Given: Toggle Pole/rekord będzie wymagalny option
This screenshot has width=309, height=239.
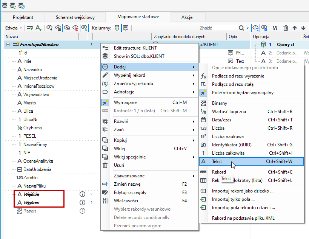Looking at the screenshot, I should [x=251, y=93].
